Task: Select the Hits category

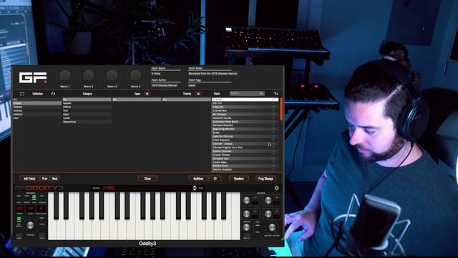Action: (87, 110)
